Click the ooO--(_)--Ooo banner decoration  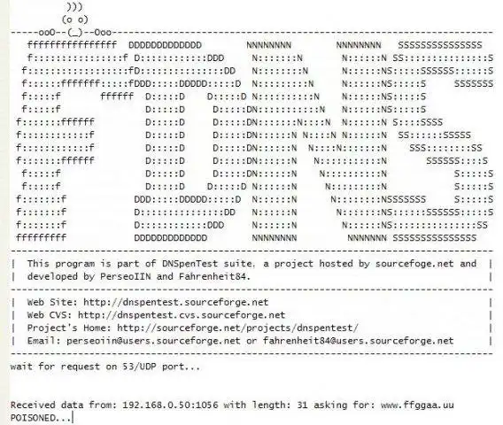(74, 33)
